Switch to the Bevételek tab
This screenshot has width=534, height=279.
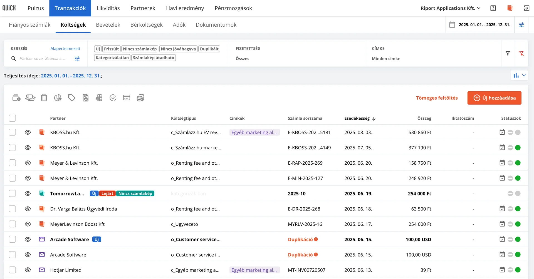click(108, 25)
